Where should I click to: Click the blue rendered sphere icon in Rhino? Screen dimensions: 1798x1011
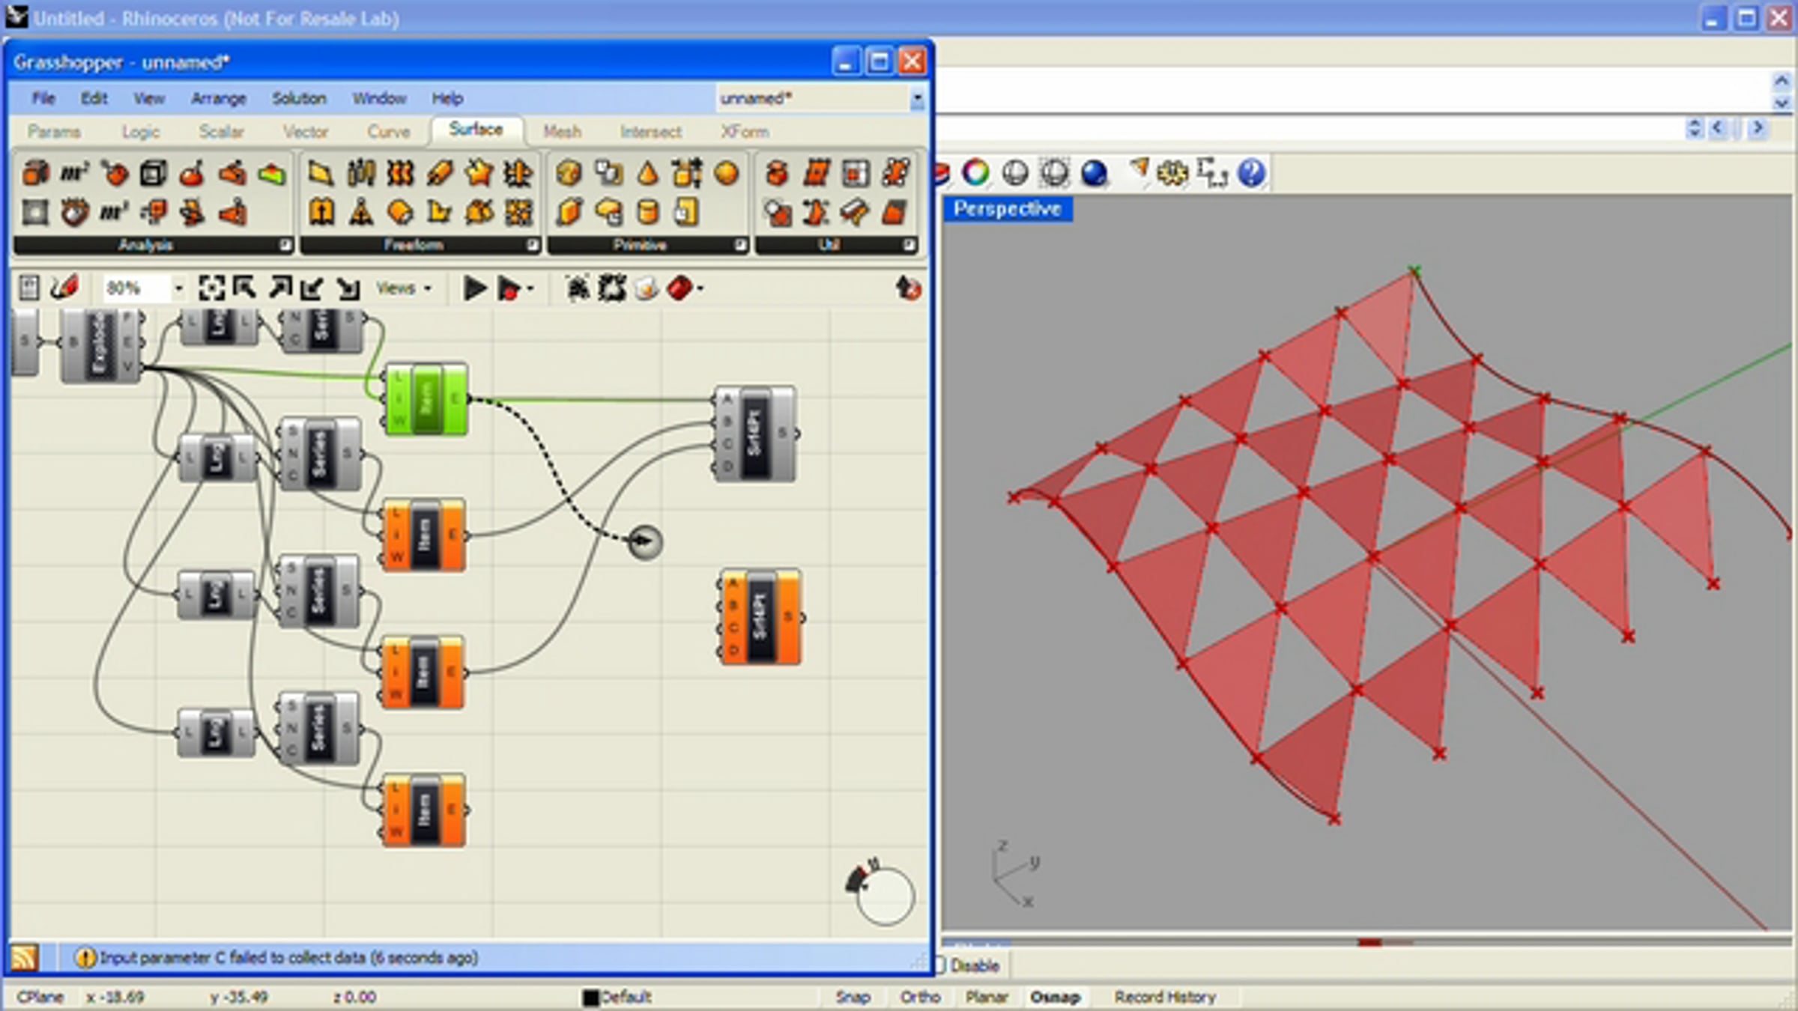click(1094, 174)
